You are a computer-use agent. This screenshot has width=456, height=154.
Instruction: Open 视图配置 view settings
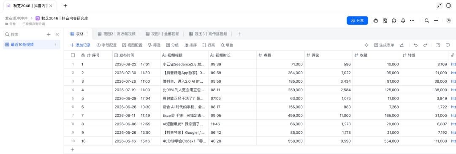pyautogui.click(x=132, y=45)
